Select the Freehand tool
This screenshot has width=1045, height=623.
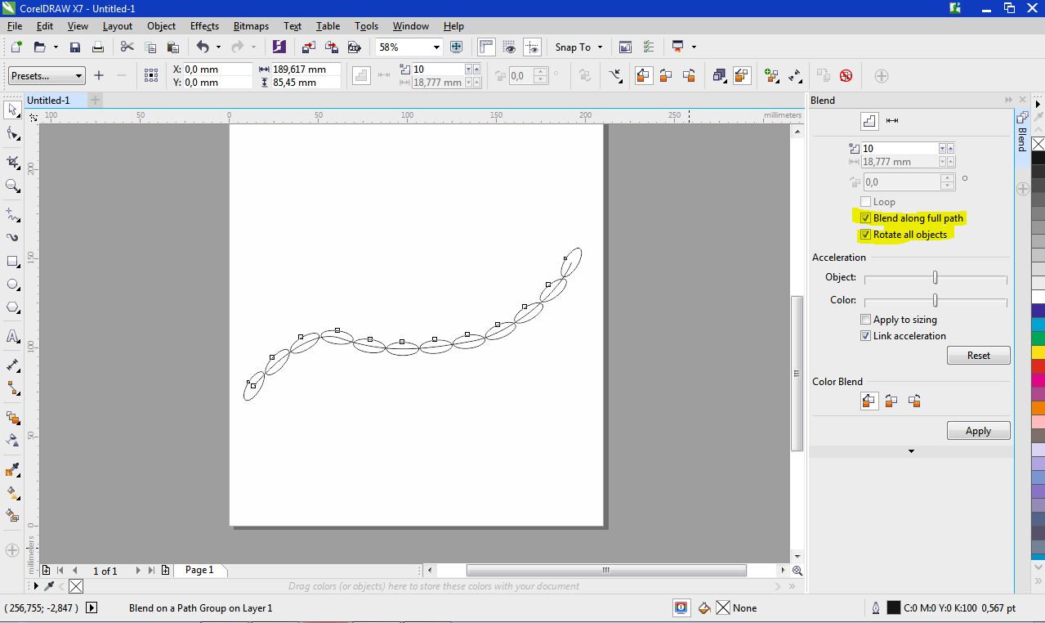point(12,215)
